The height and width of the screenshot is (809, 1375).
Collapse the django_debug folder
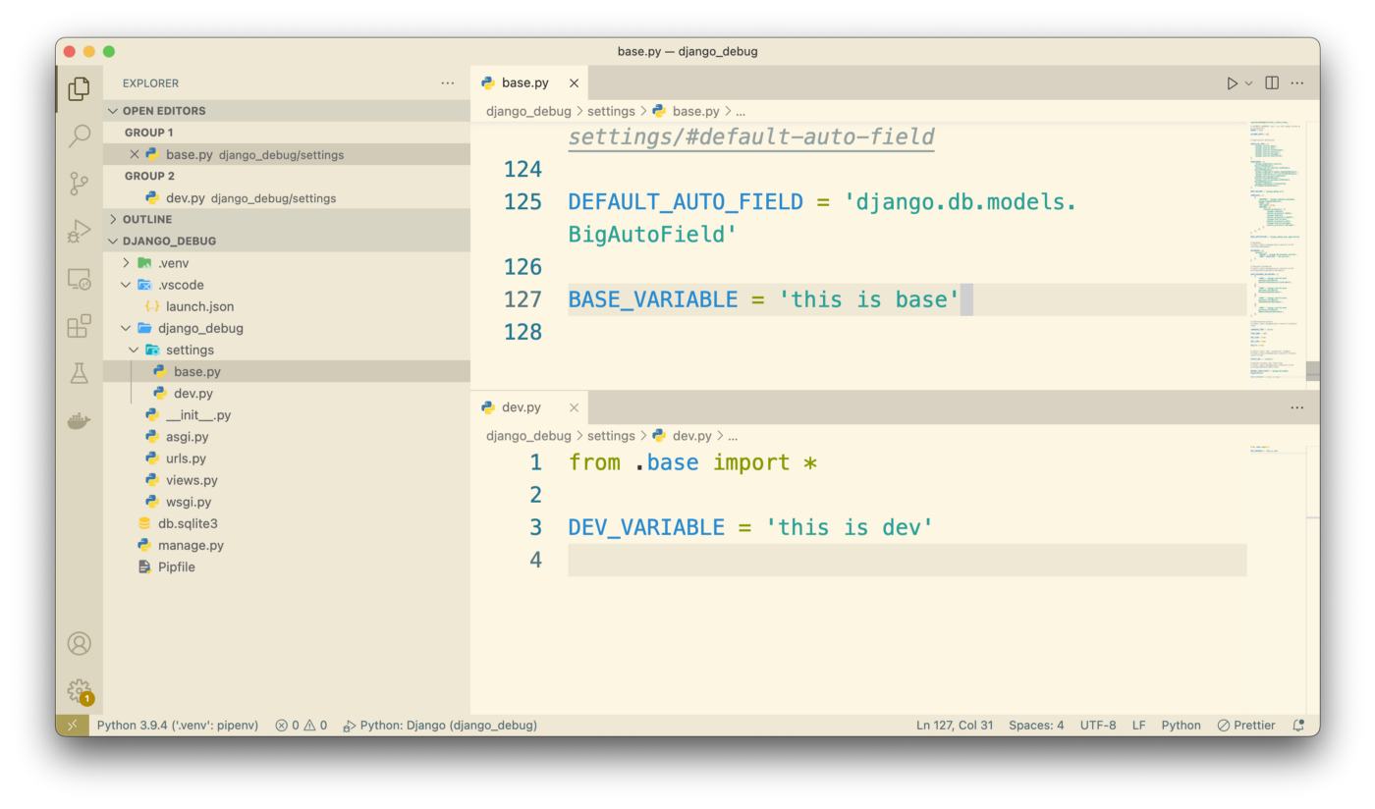(x=287, y=328)
